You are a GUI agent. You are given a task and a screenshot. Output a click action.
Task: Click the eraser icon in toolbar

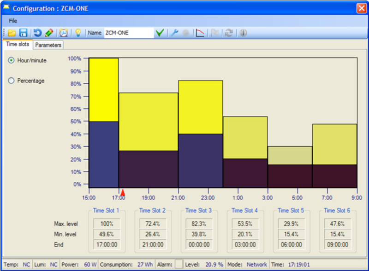(x=49, y=33)
